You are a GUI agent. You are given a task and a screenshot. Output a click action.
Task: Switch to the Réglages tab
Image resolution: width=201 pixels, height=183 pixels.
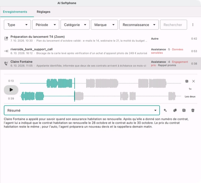[43, 12]
